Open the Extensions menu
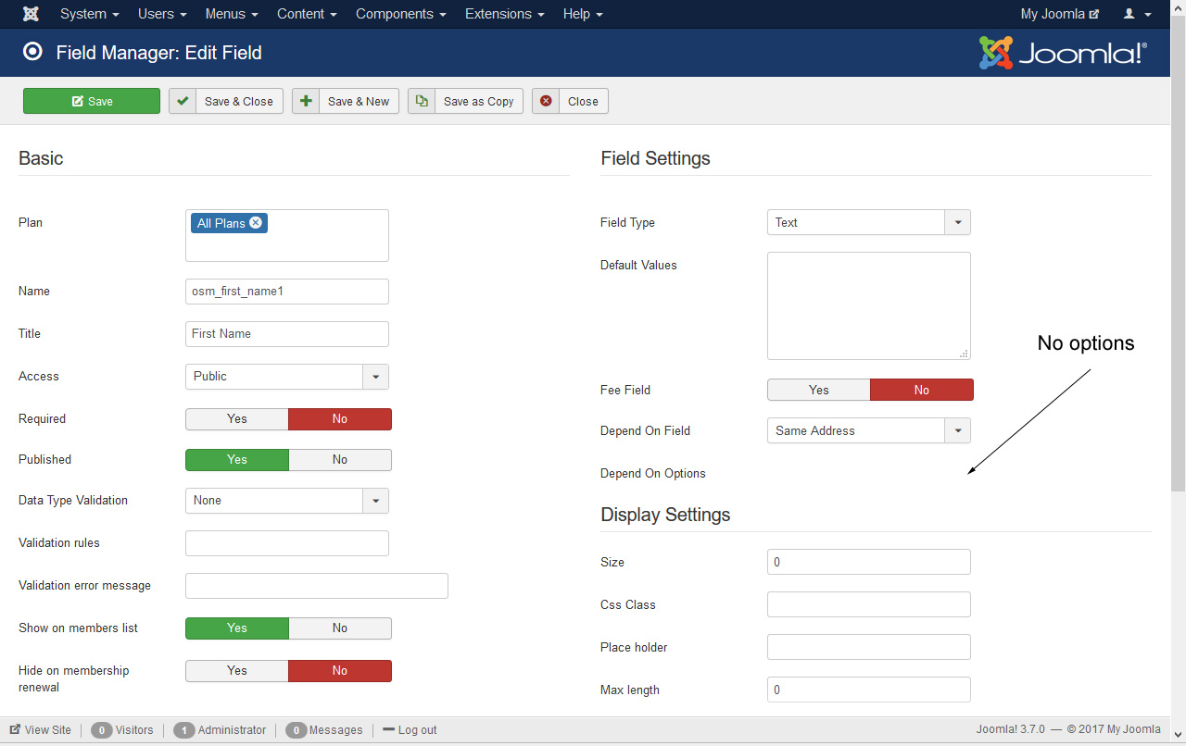The height and width of the screenshot is (746, 1186). (x=504, y=14)
